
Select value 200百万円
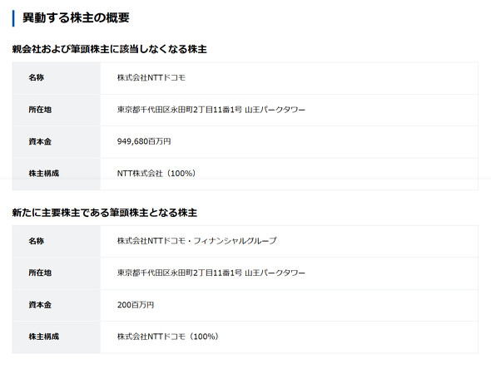(136, 305)
